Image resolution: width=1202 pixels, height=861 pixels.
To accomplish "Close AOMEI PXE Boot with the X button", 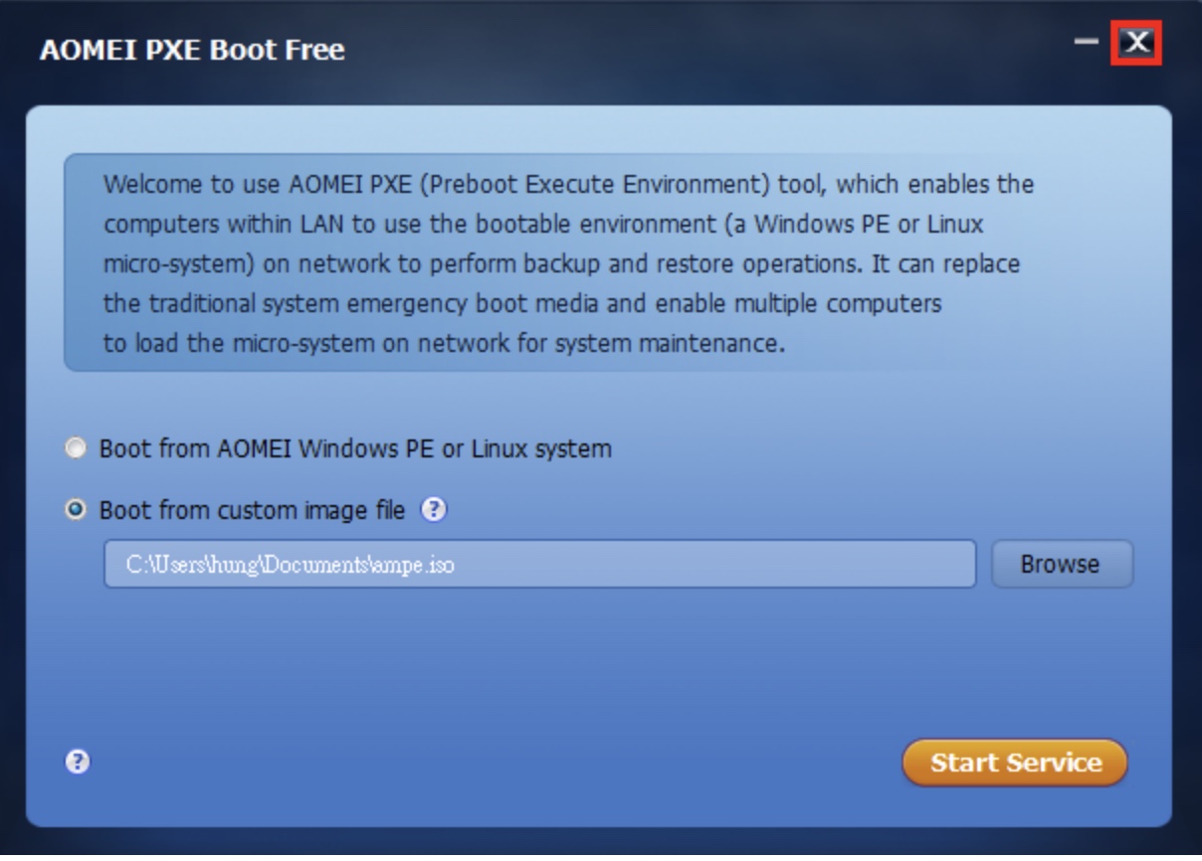I will click(x=1136, y=43).
